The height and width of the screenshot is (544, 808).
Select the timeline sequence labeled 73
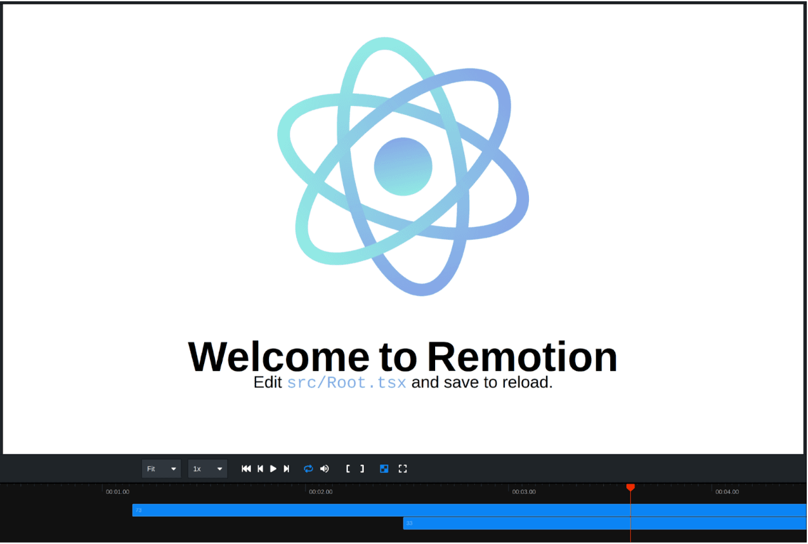pyautogui.click(x=381, y=510)
